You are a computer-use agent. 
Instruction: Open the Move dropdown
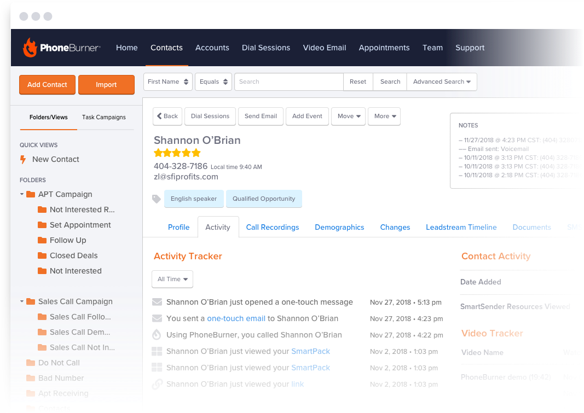tap(348, 116)
